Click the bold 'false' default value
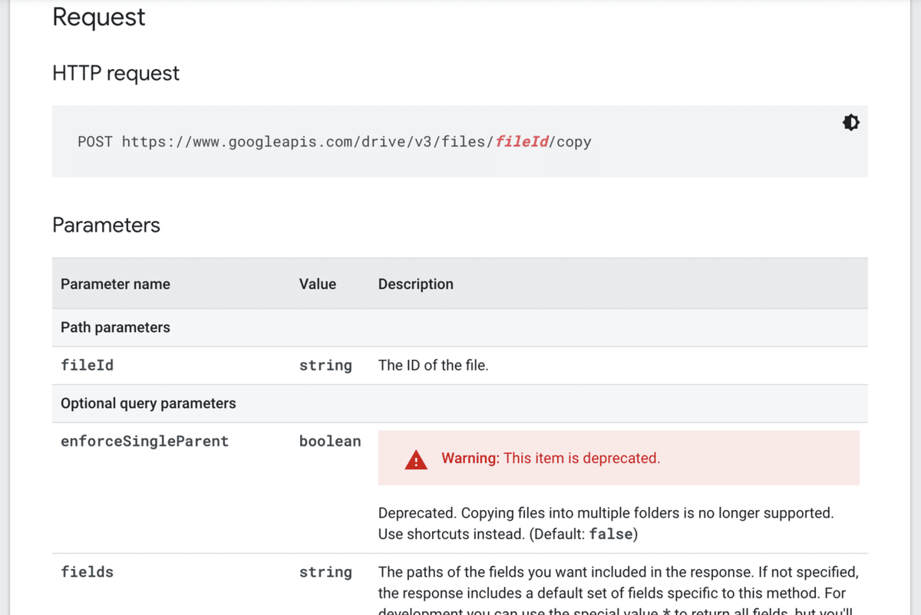 coord(611,534)
